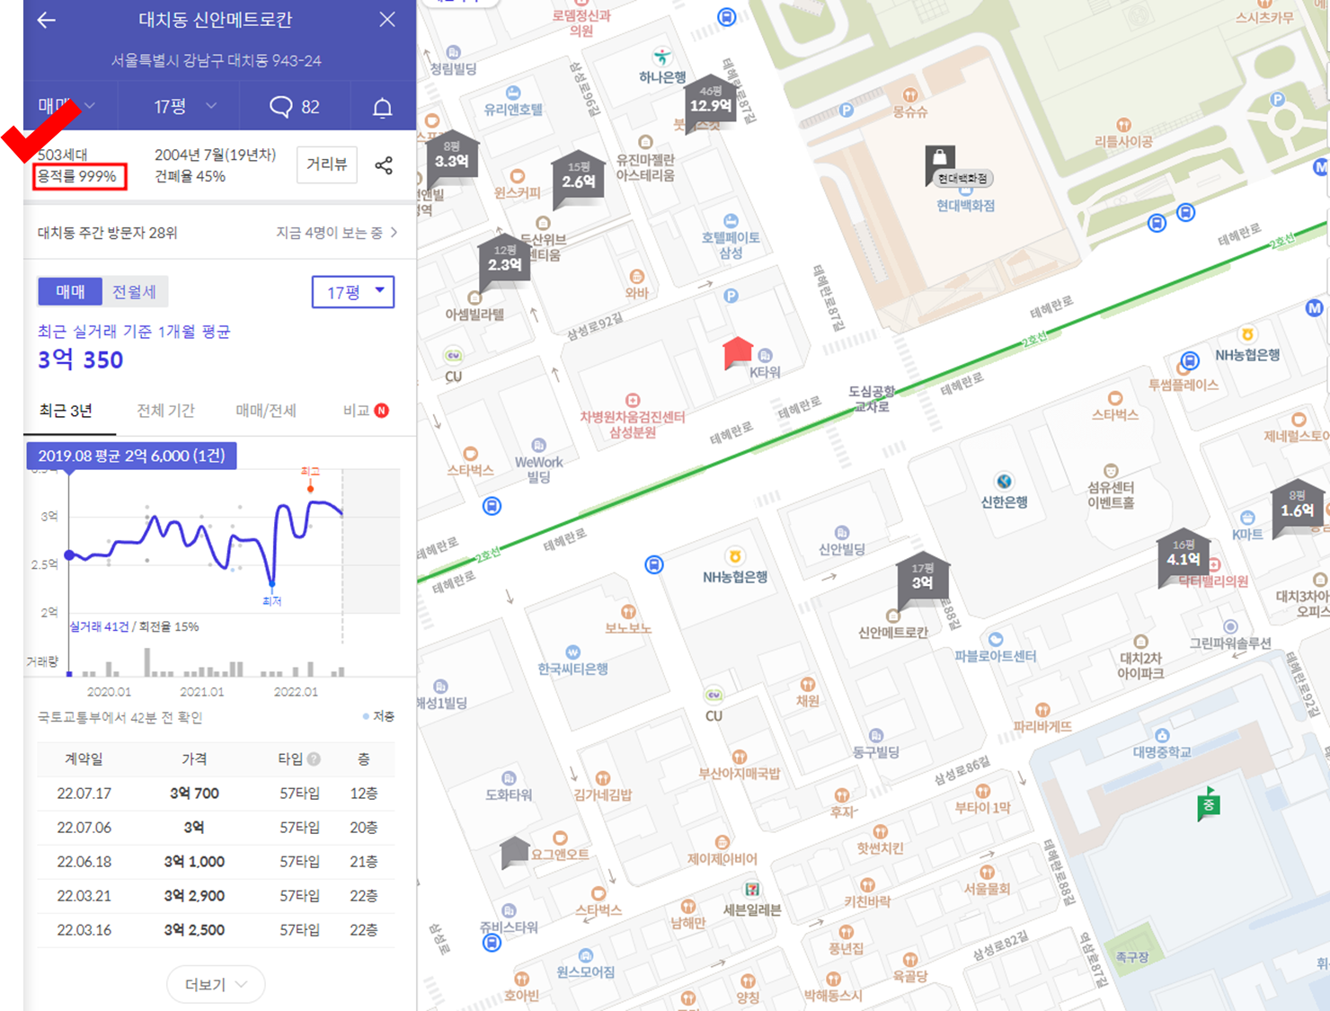Select the 비교 tab
This screenshot has width=1330, height=1011.
pos(366,411)
